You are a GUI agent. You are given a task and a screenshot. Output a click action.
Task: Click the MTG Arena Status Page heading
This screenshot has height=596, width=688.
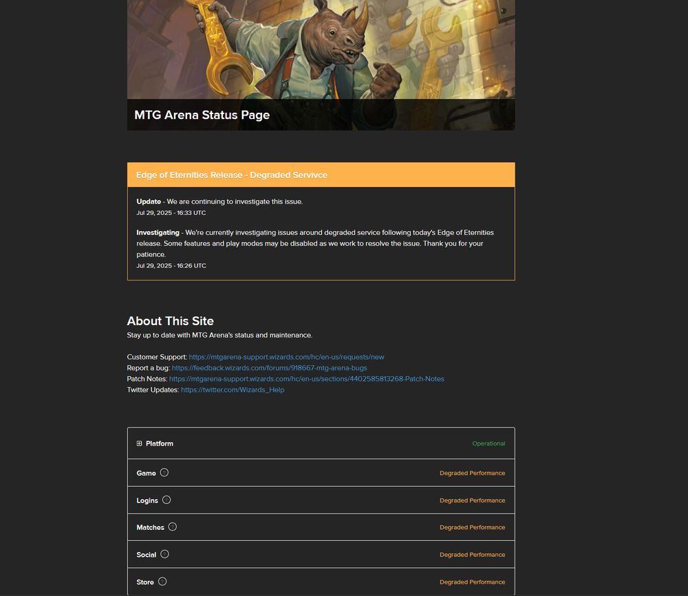[x=202, y=115]
